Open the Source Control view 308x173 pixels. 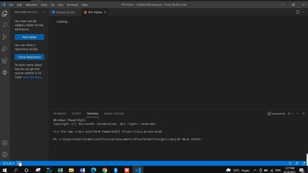click(5, 37)
